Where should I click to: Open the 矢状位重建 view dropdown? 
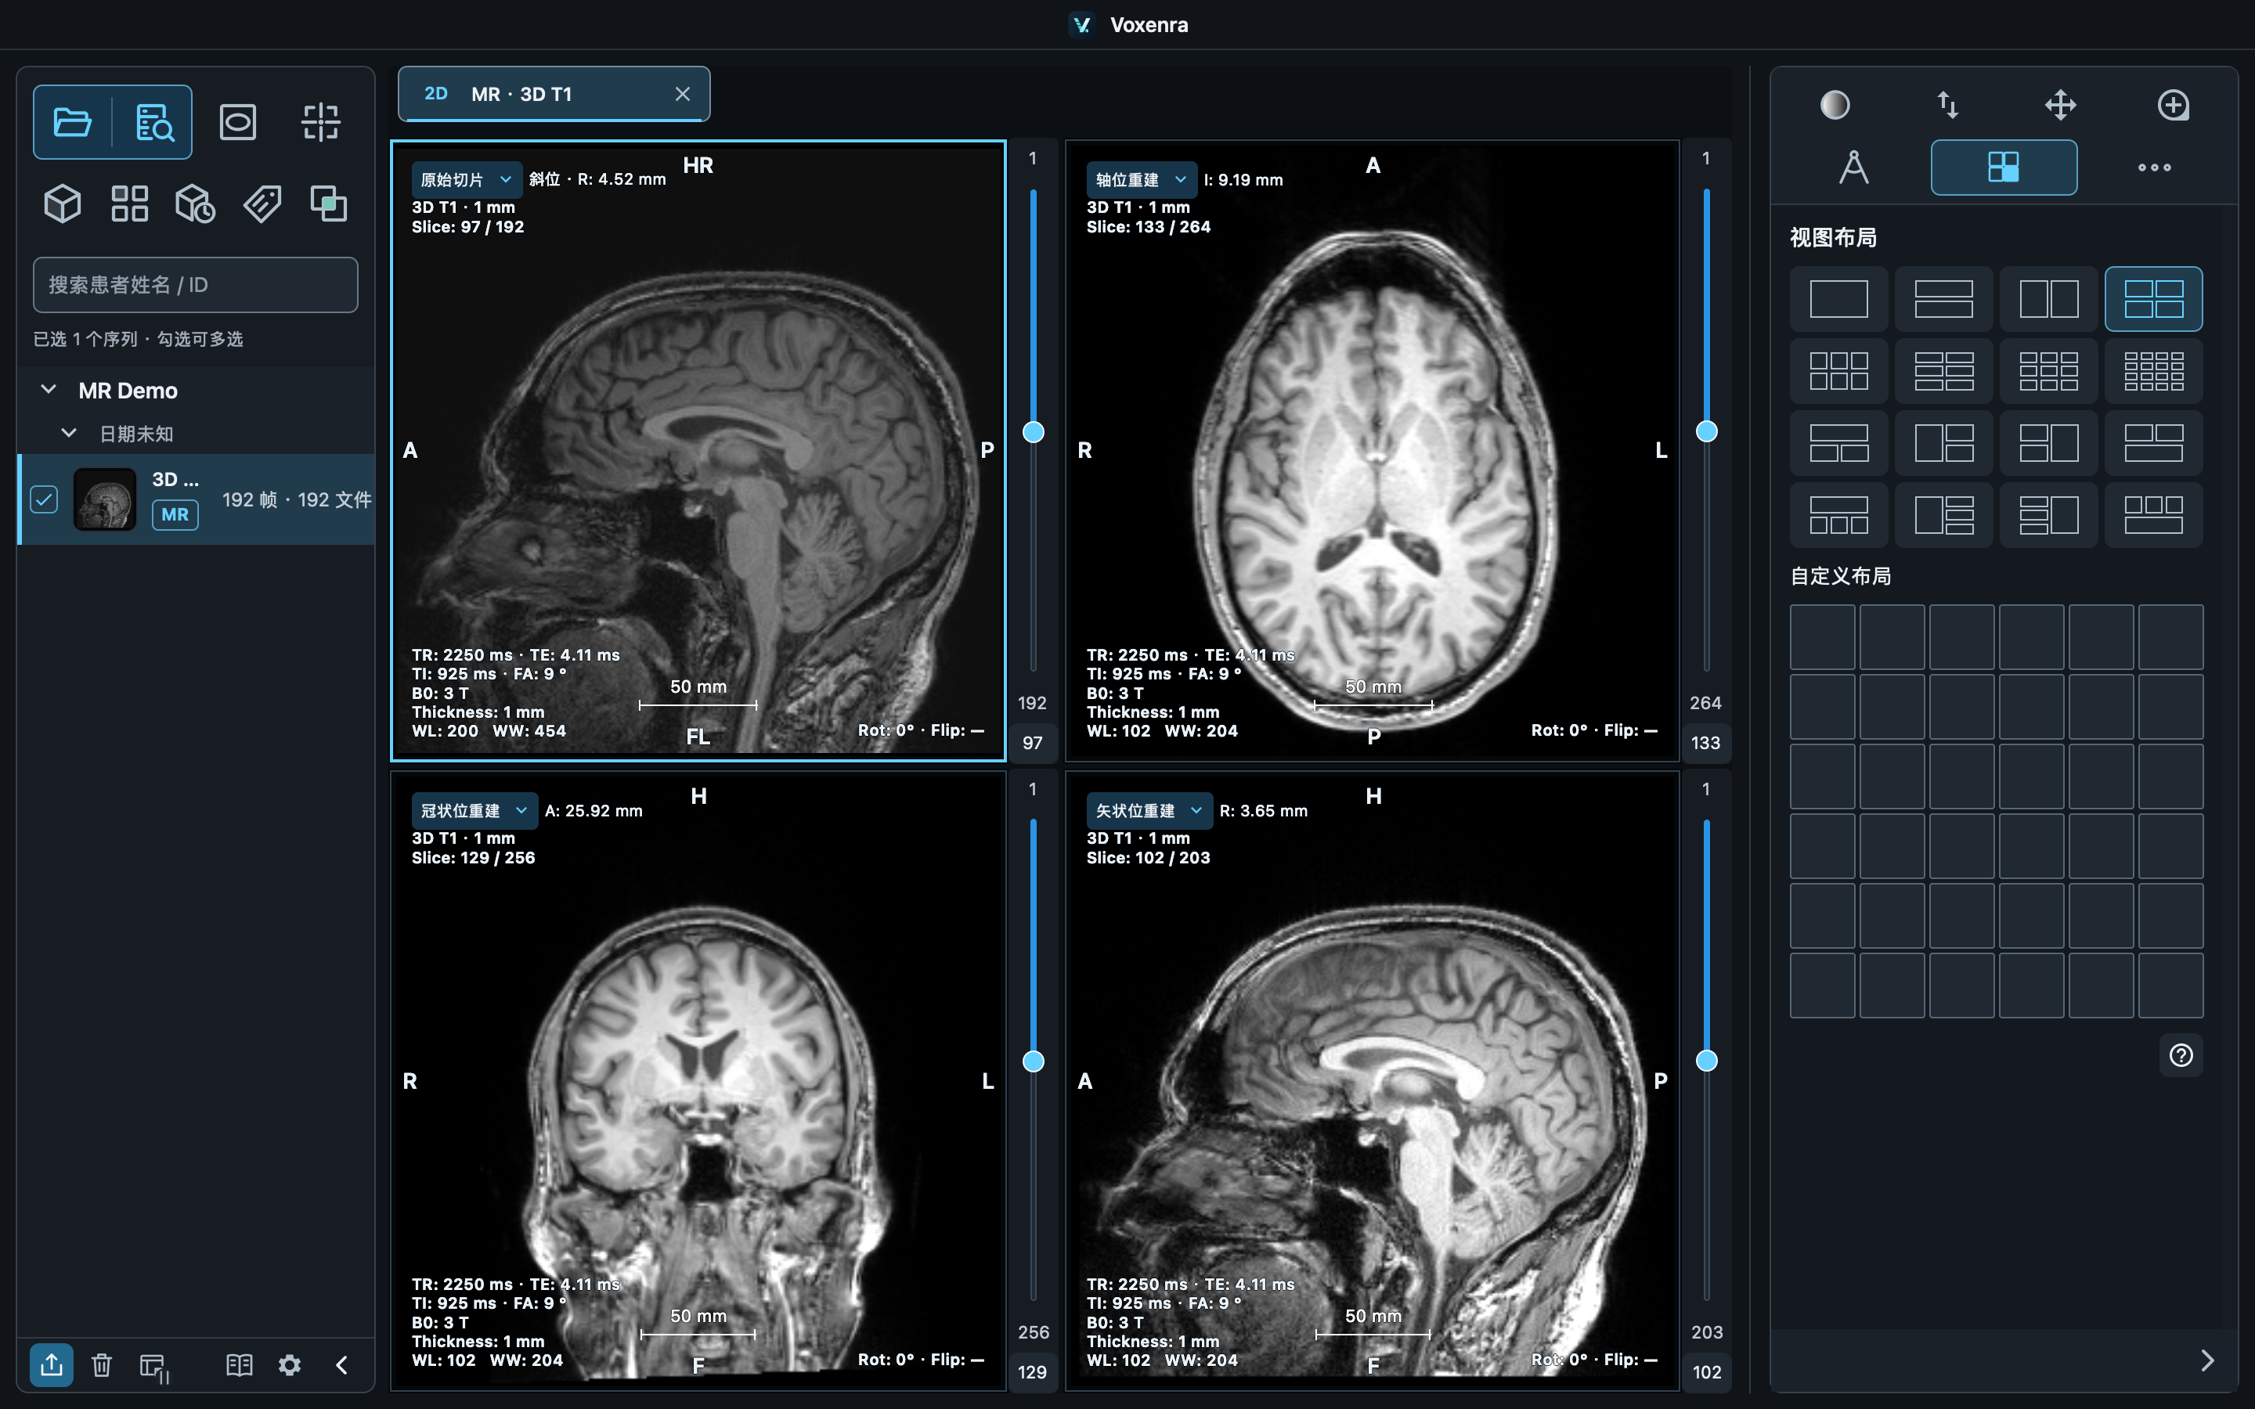[1149, 811]
